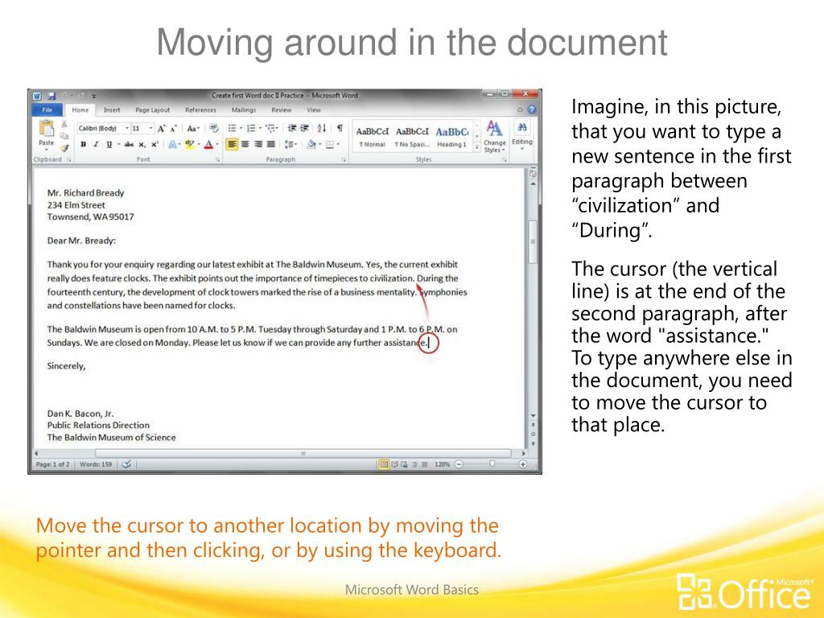Click the Draft view icon

[424, 464]
